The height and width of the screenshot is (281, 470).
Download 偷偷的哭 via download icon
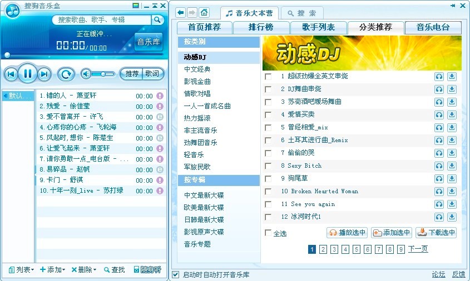[x=452, y=153]
